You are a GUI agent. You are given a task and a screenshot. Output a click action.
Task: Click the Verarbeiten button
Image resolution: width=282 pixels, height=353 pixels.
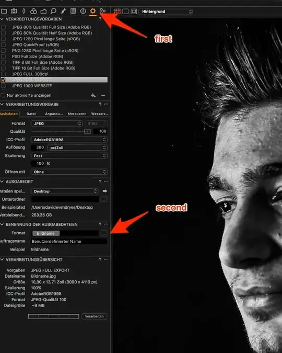94,316
